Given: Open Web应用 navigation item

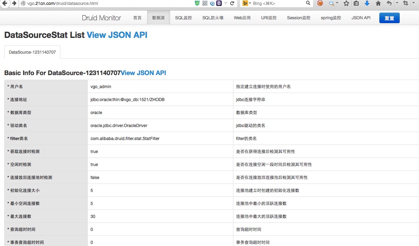Looking at the screenshot, I should coord(242,18).
